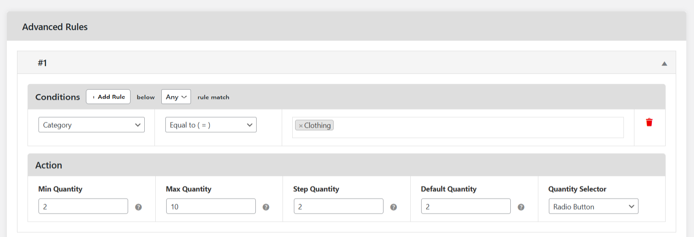Image resolution: width=694 pixels, height=237 pixels.
Task: Click the Step Quantity label
Action: tap(316, 189)
